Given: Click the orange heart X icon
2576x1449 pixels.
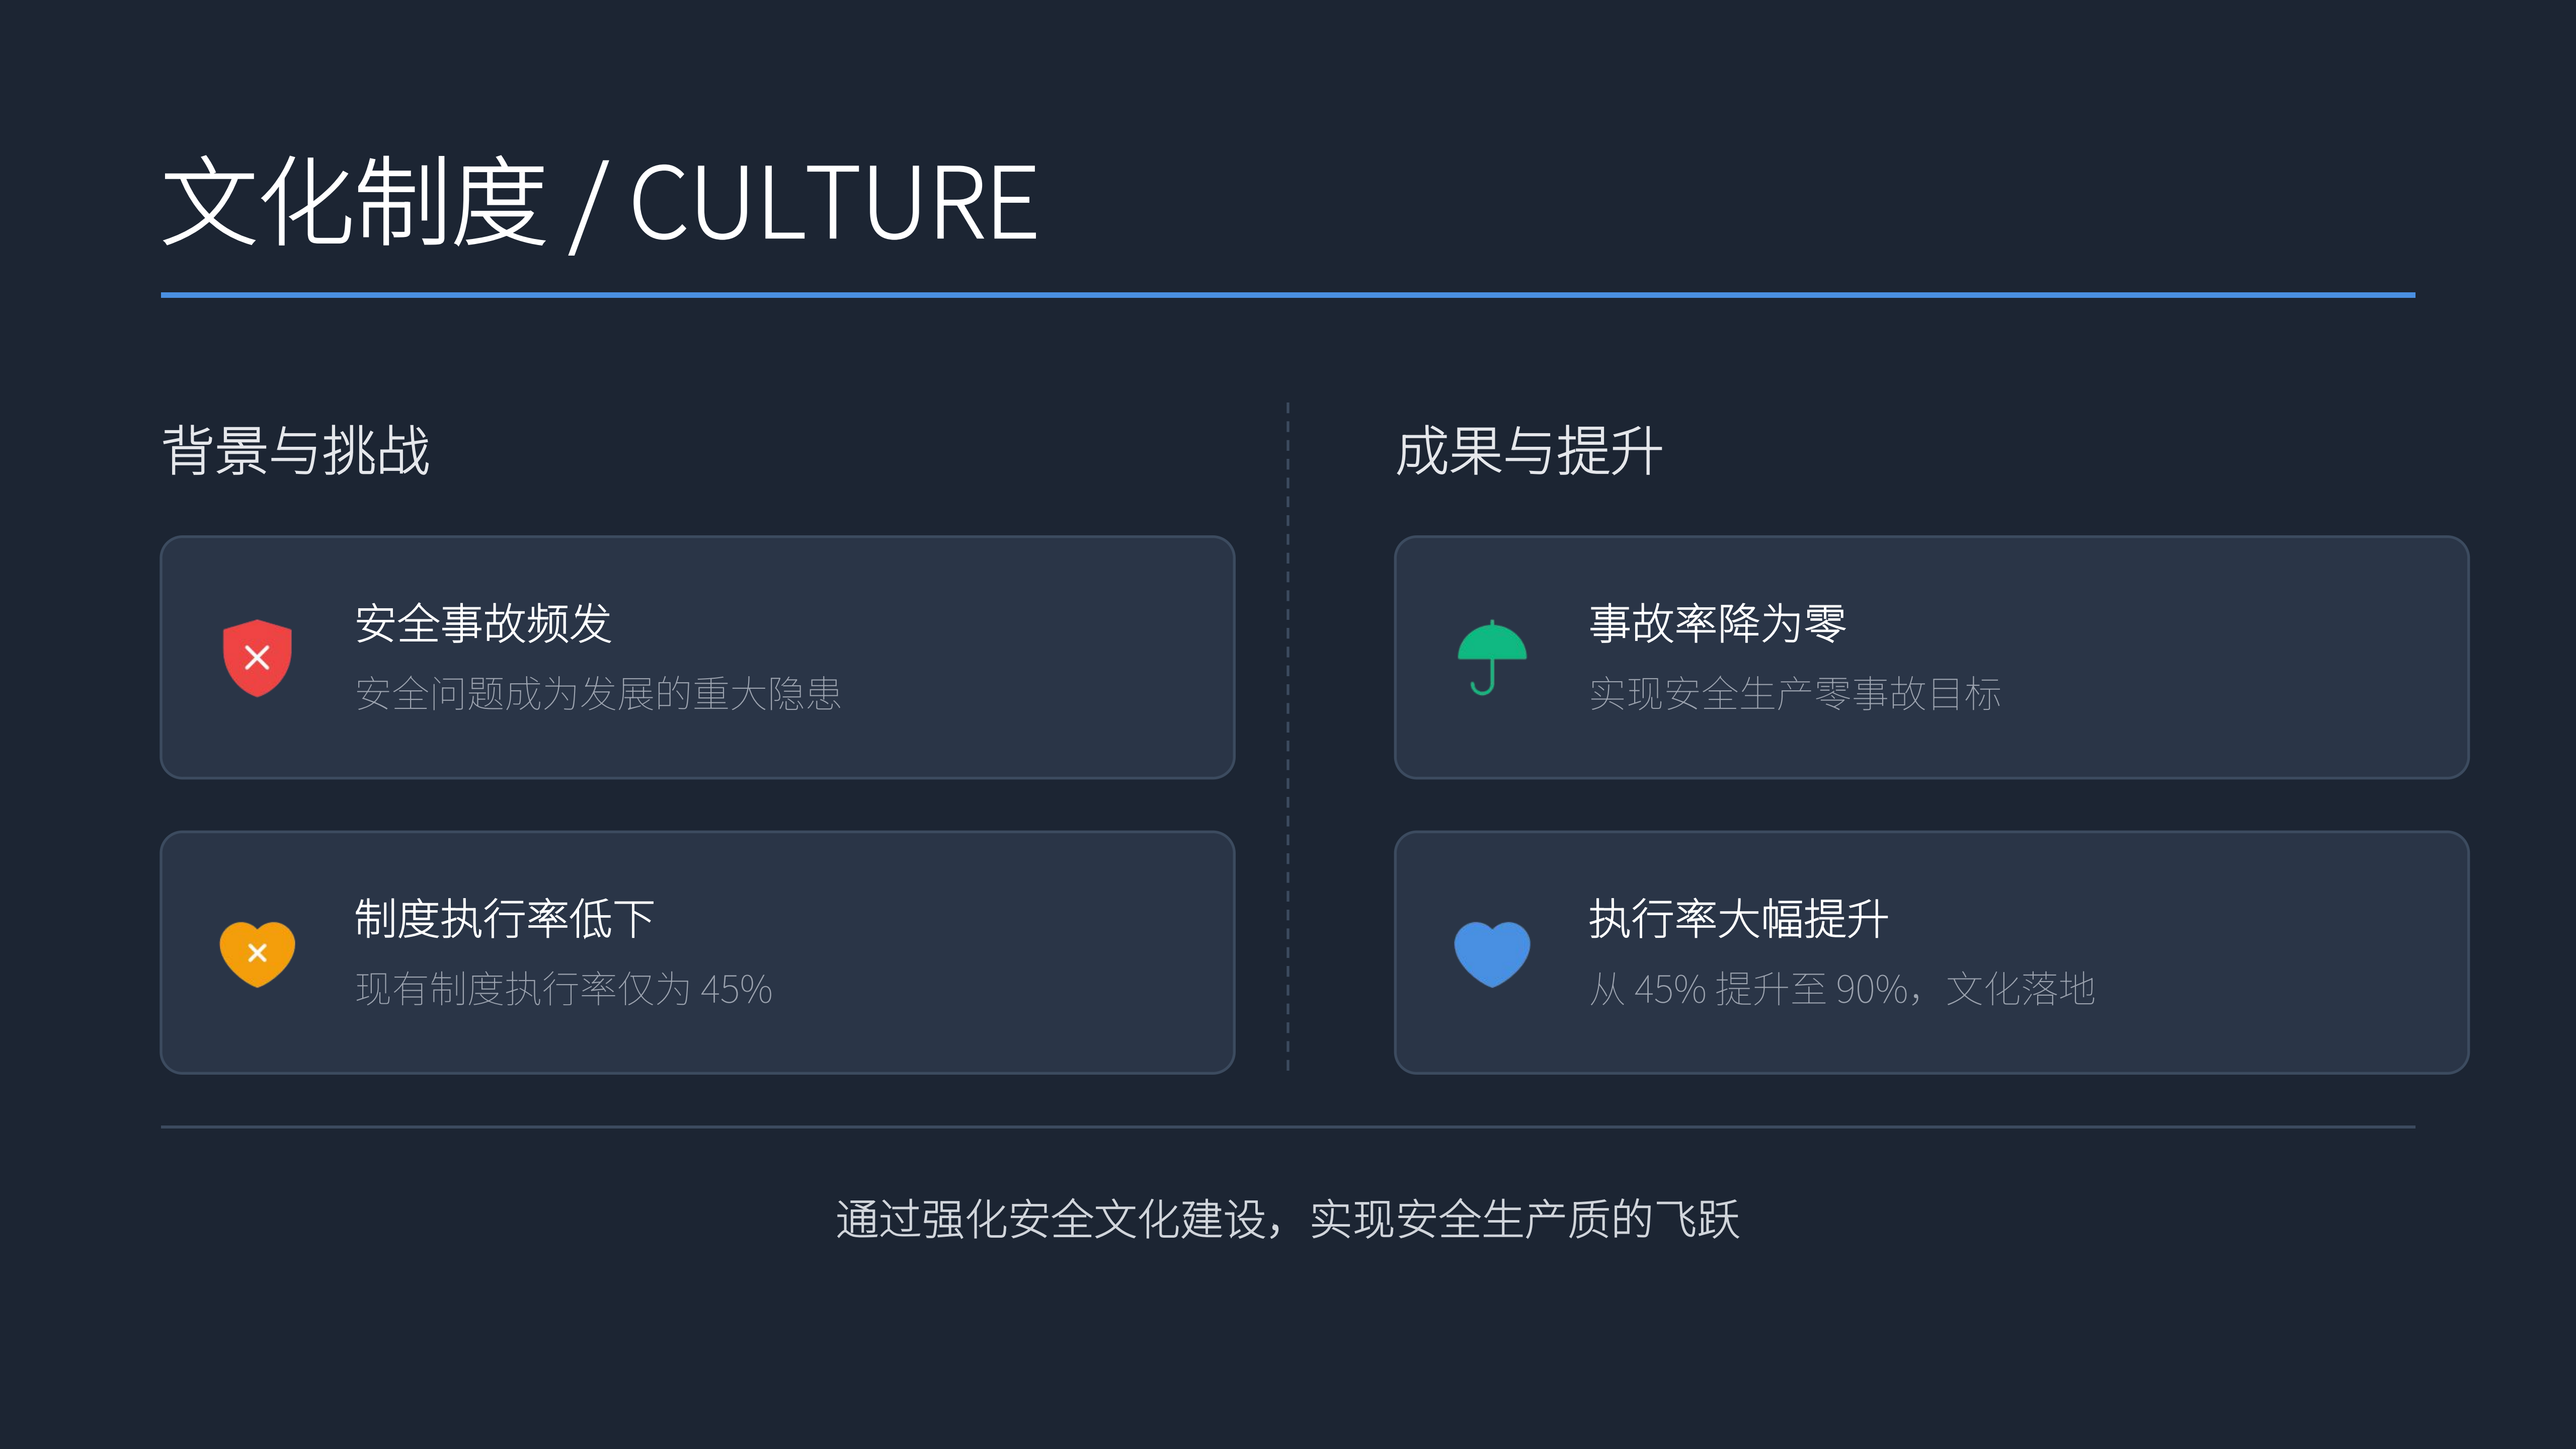Looking at the screenshot, I should pos(257,953).
